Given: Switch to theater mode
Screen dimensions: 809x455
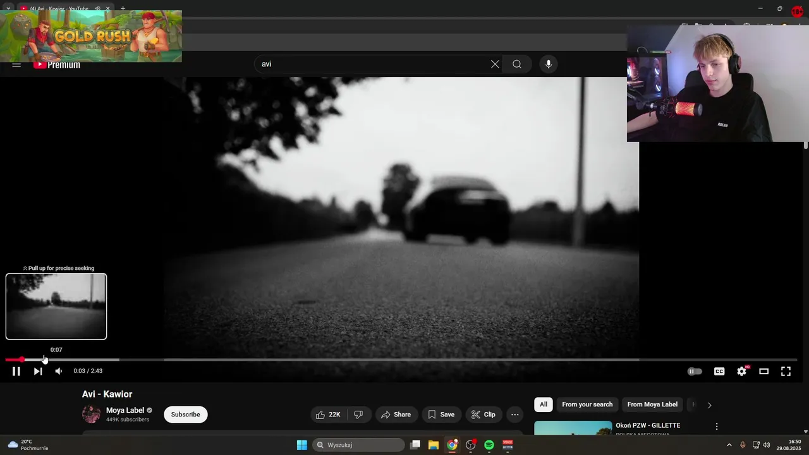Looking at the screenshot, I should pos(763,372).
